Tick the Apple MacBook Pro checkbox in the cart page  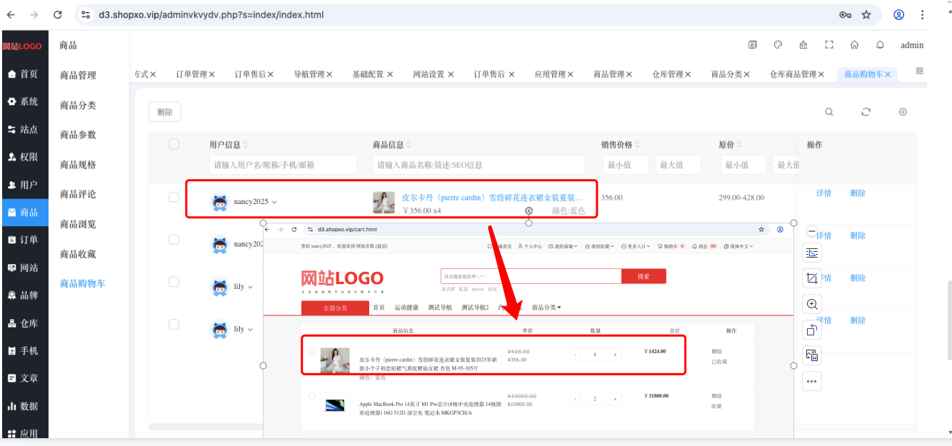pos(311,395)
